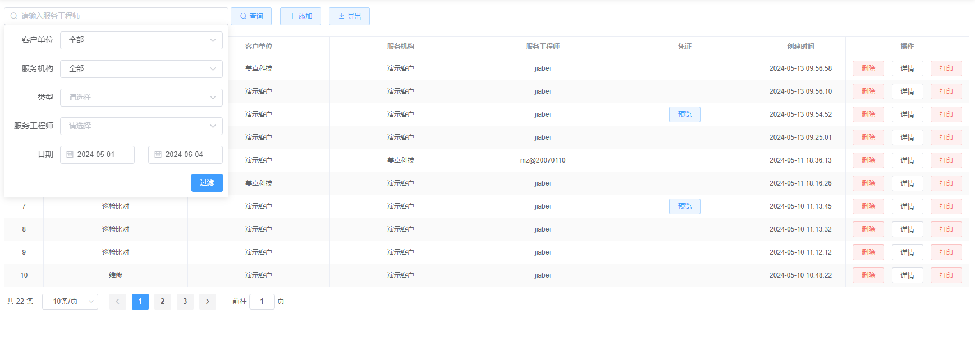Expand the 客户单位 dropdown

(x=141, y=40)
